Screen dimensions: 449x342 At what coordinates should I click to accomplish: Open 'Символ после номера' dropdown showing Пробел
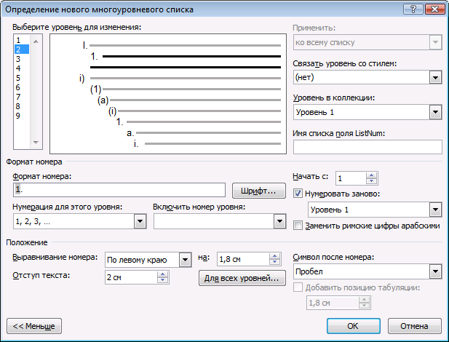coord(435,271)
